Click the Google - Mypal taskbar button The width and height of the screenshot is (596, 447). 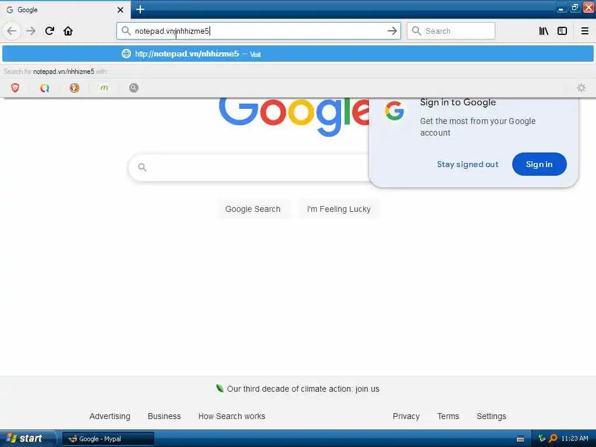click(108, 439)
